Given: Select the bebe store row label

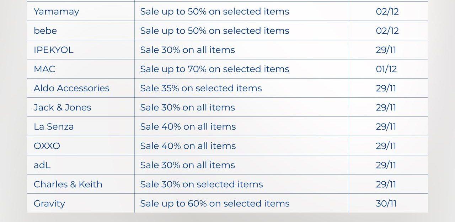Looking at the screenshot, I should 45,31.
